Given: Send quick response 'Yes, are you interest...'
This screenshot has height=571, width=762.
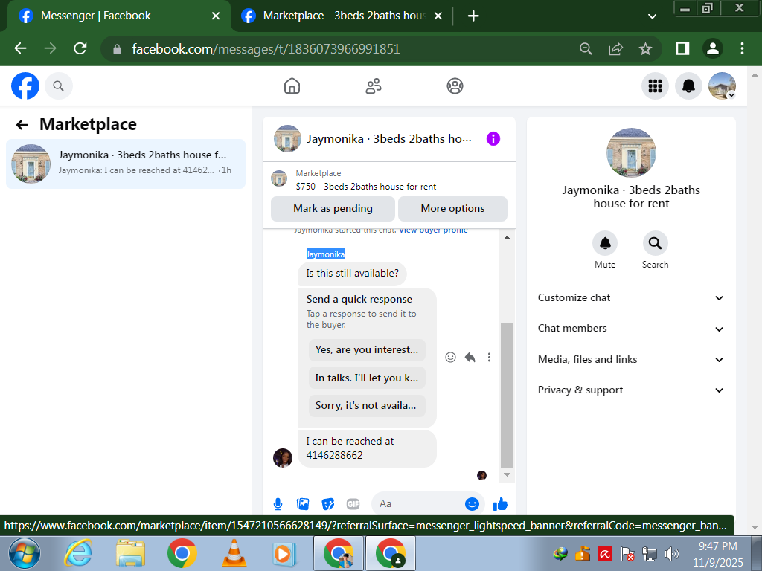Looking at the screenshot, I should pyautogui.click(x=367, y=349).
